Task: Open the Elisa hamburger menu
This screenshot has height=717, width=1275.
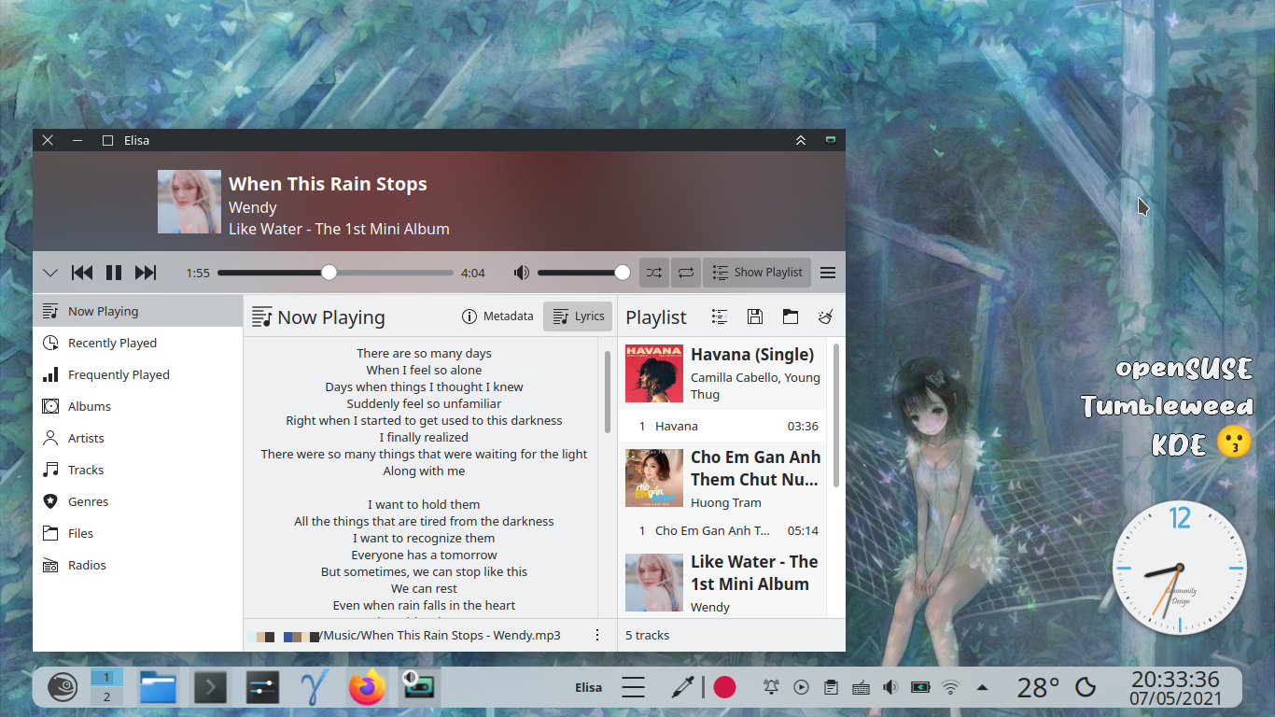Action: 828,273
